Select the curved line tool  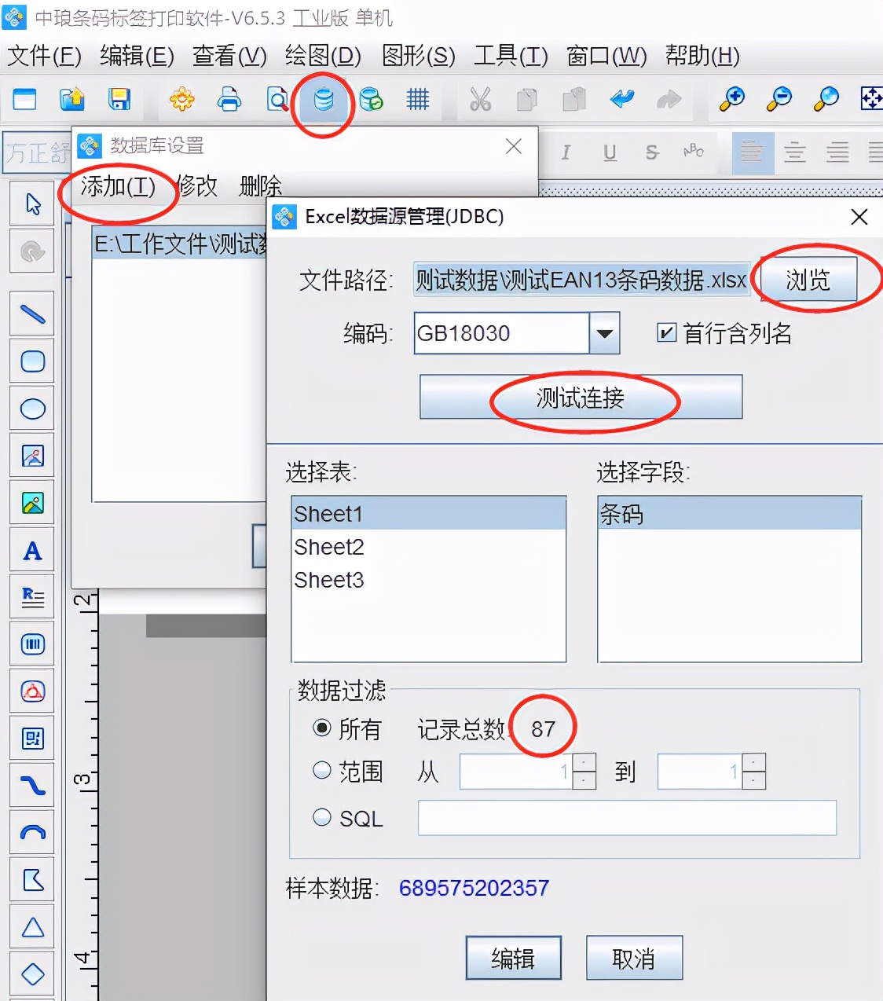32,786
